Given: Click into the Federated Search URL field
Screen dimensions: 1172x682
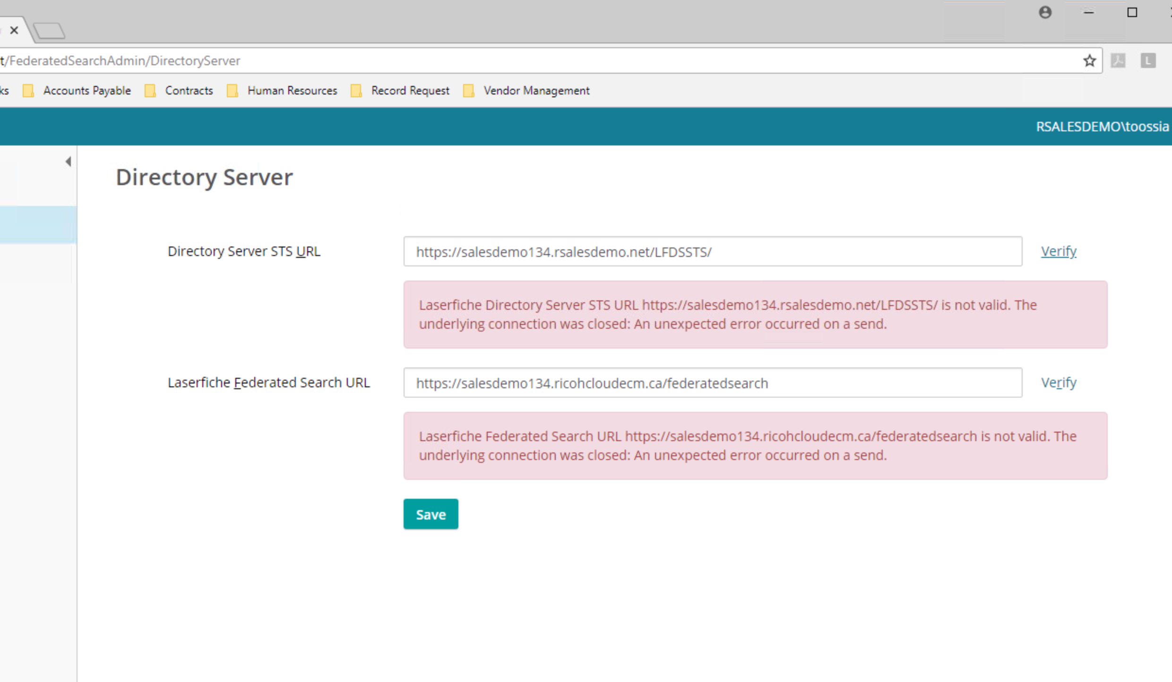Looking at the screenshot, I should pyautogui.click(x=712, y=383).
